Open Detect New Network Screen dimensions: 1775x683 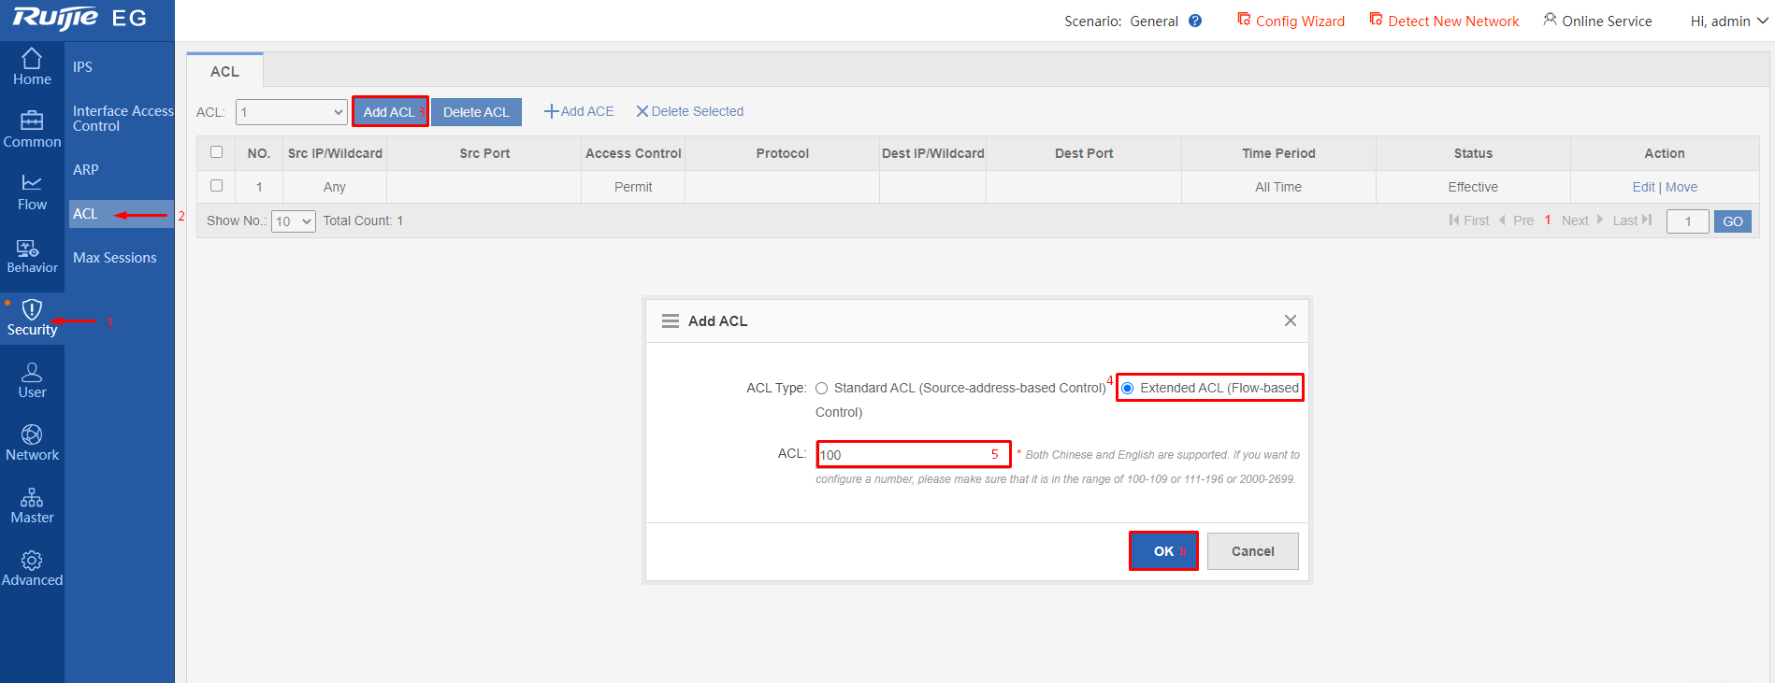1444,21
